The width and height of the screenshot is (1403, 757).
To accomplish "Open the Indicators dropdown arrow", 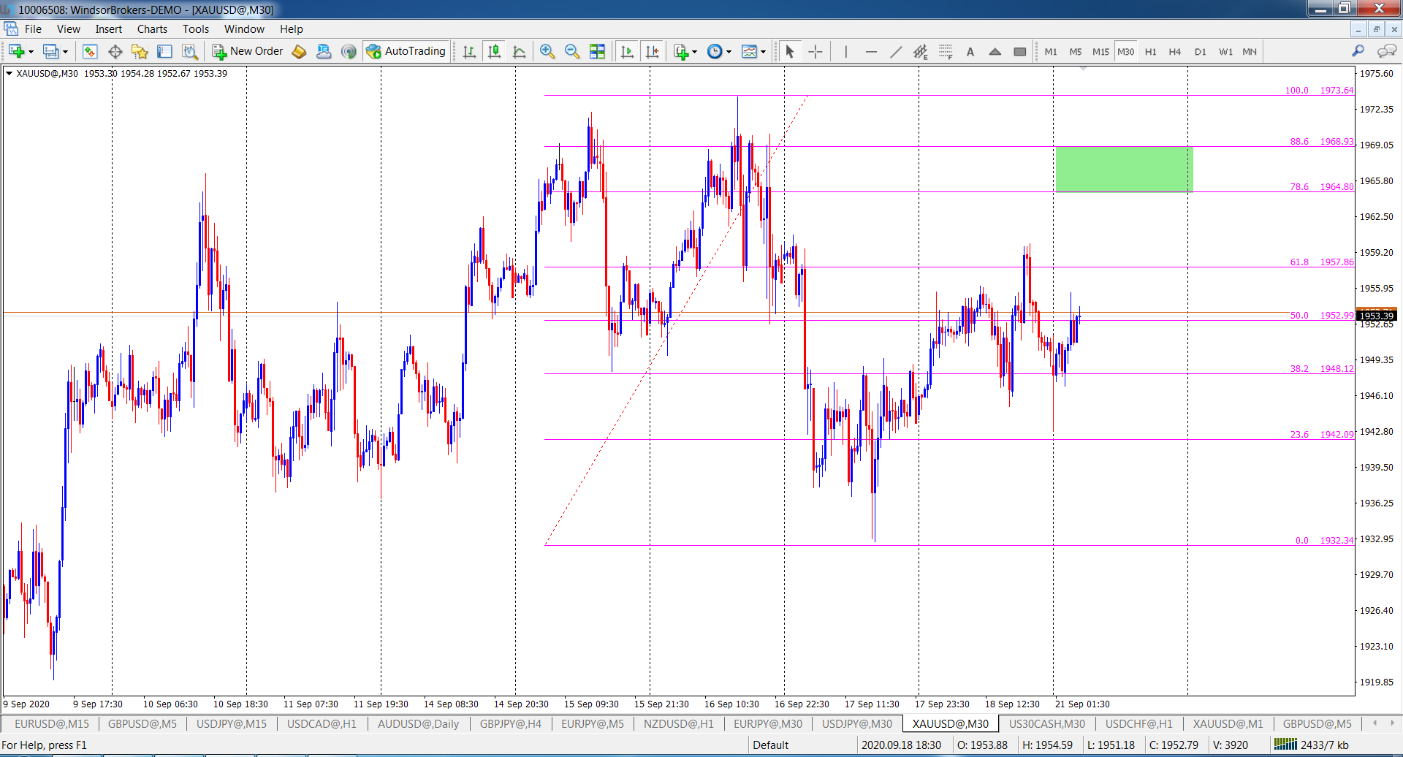I will pos(694,52).
